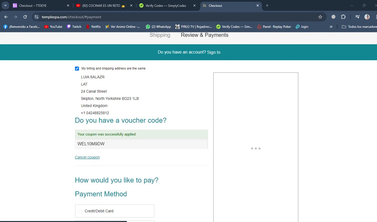
Task: Click the United Kingdom address line
Action: [94, 106]
